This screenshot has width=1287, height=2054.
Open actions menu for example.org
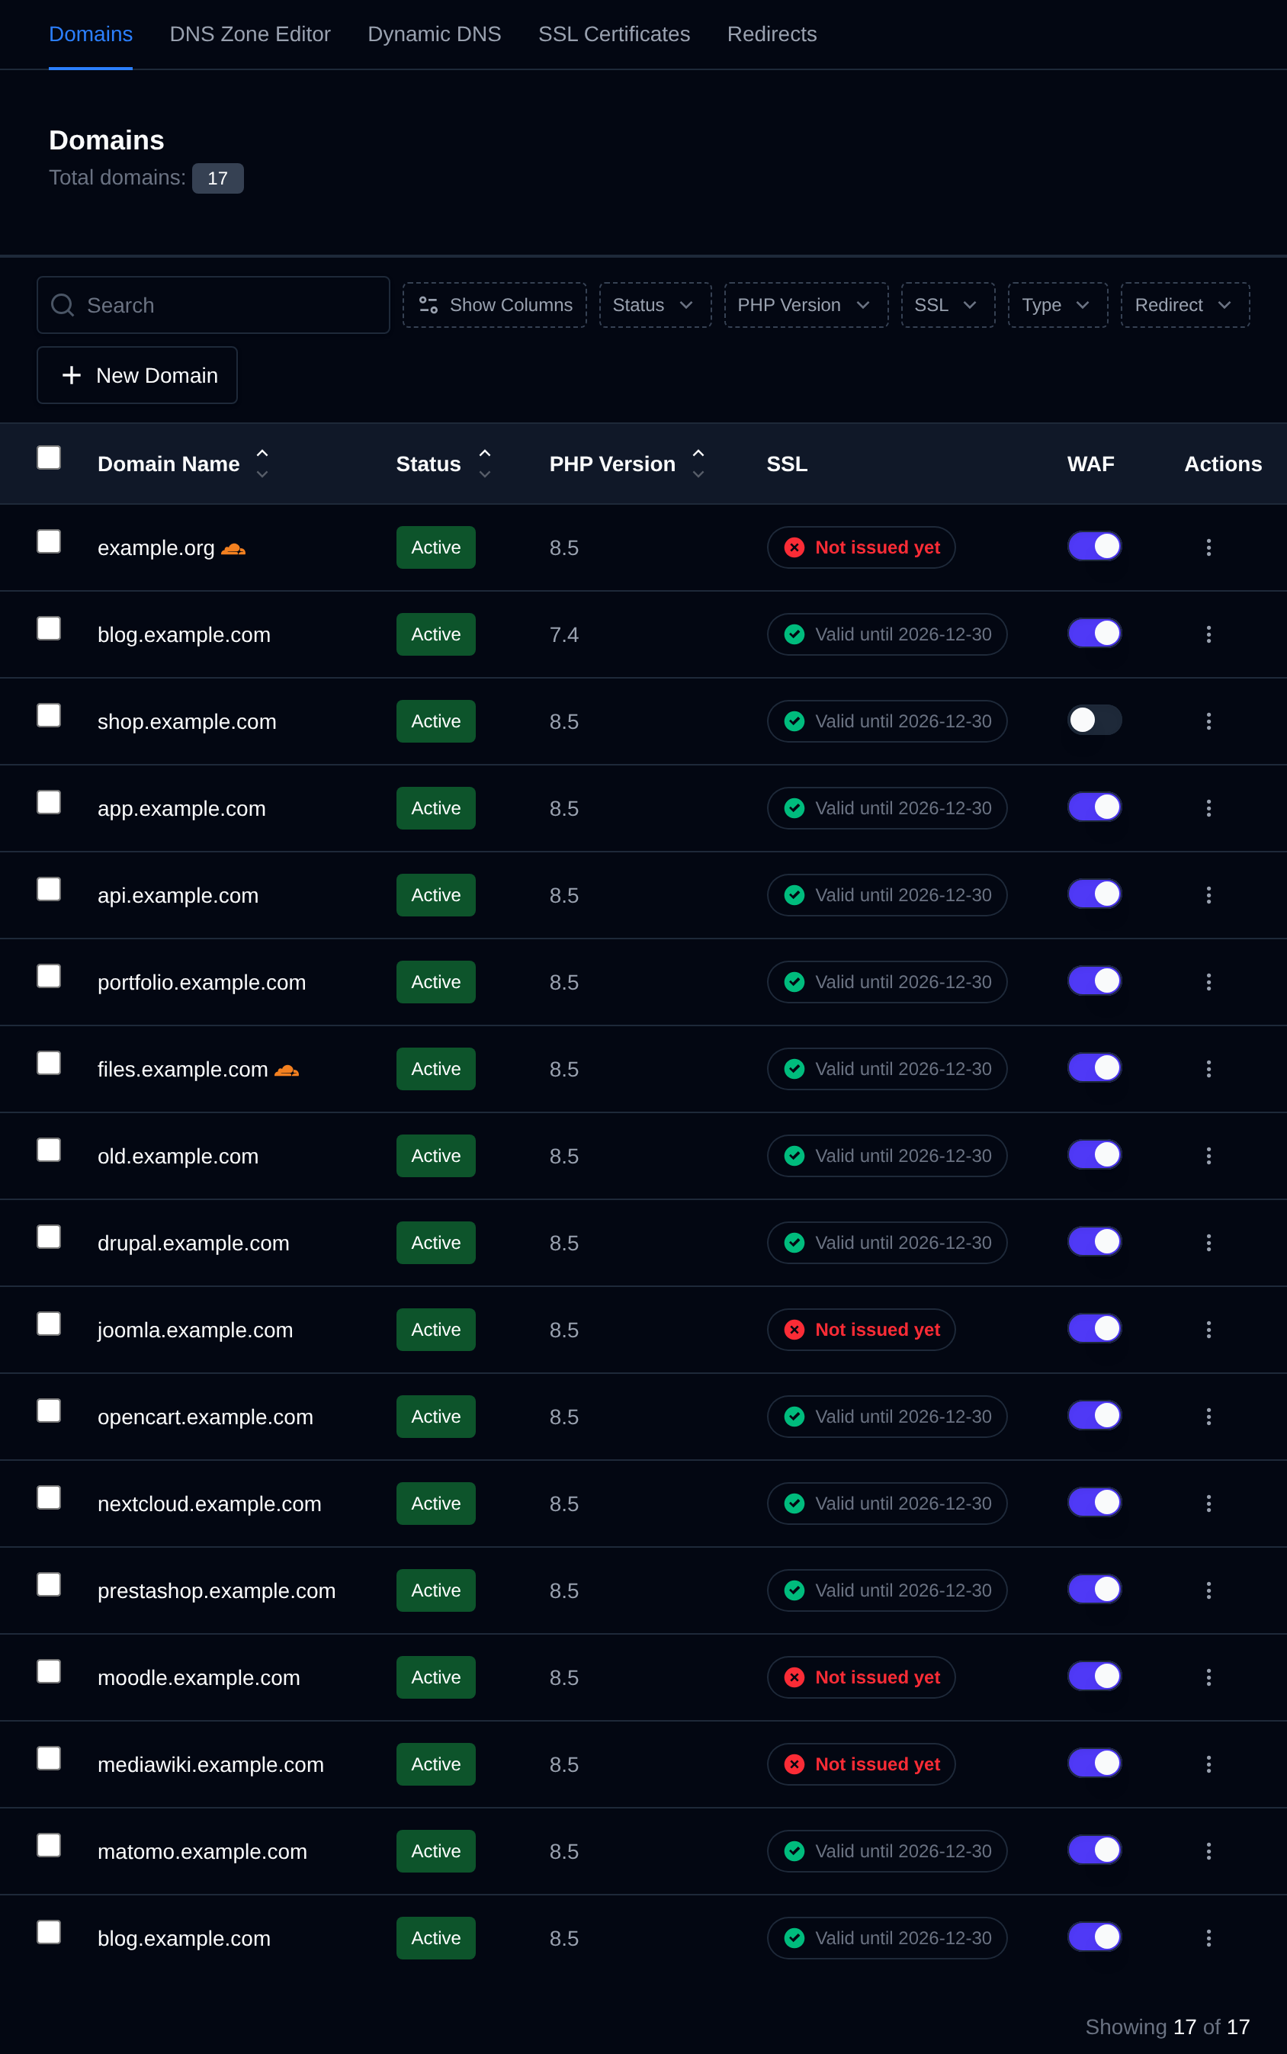pos(1208,547)
